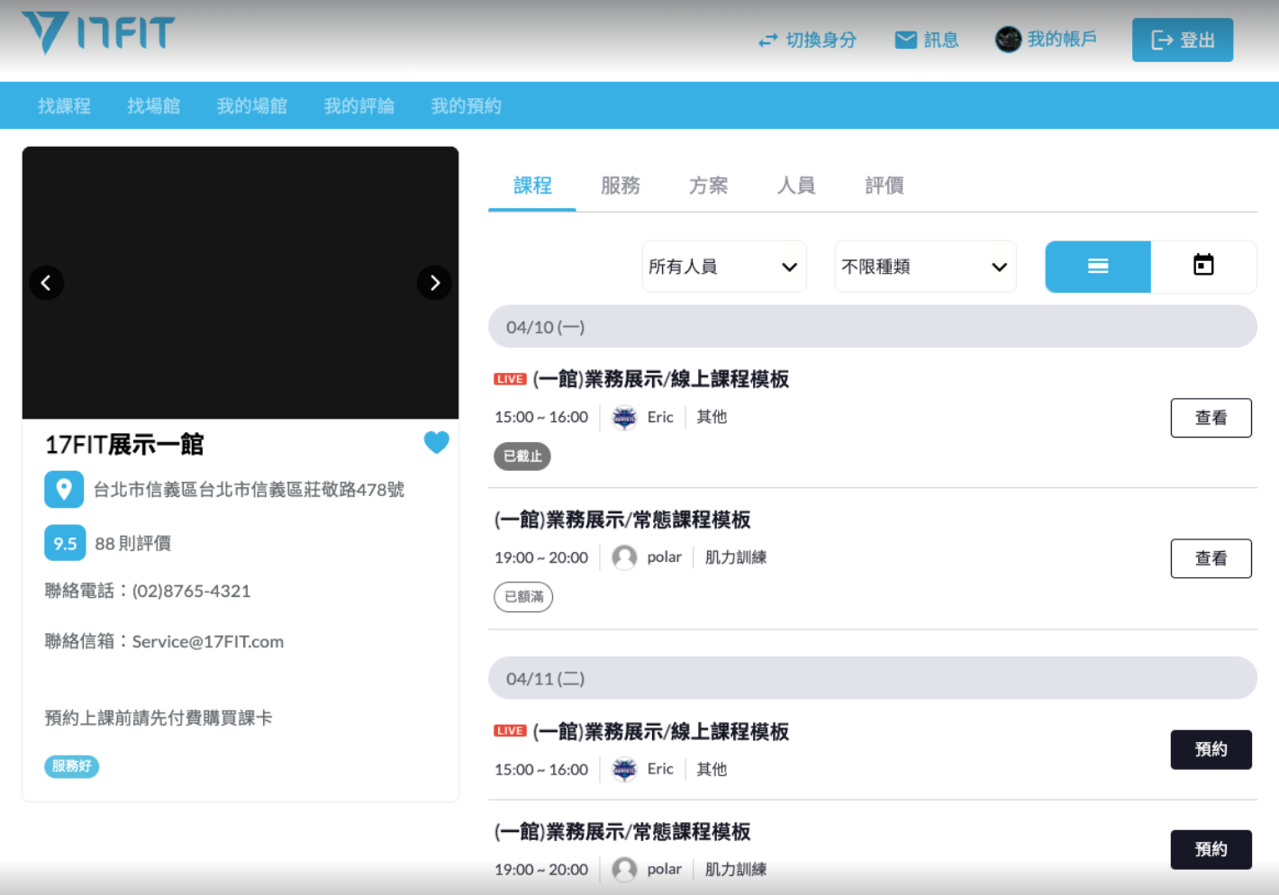
Task: Click the 登出 logout button
Action: (1182, 40)
